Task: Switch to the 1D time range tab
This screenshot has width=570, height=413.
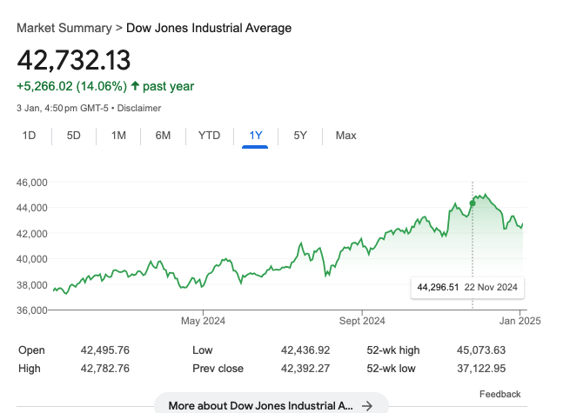Action: (x=29, y=136)
